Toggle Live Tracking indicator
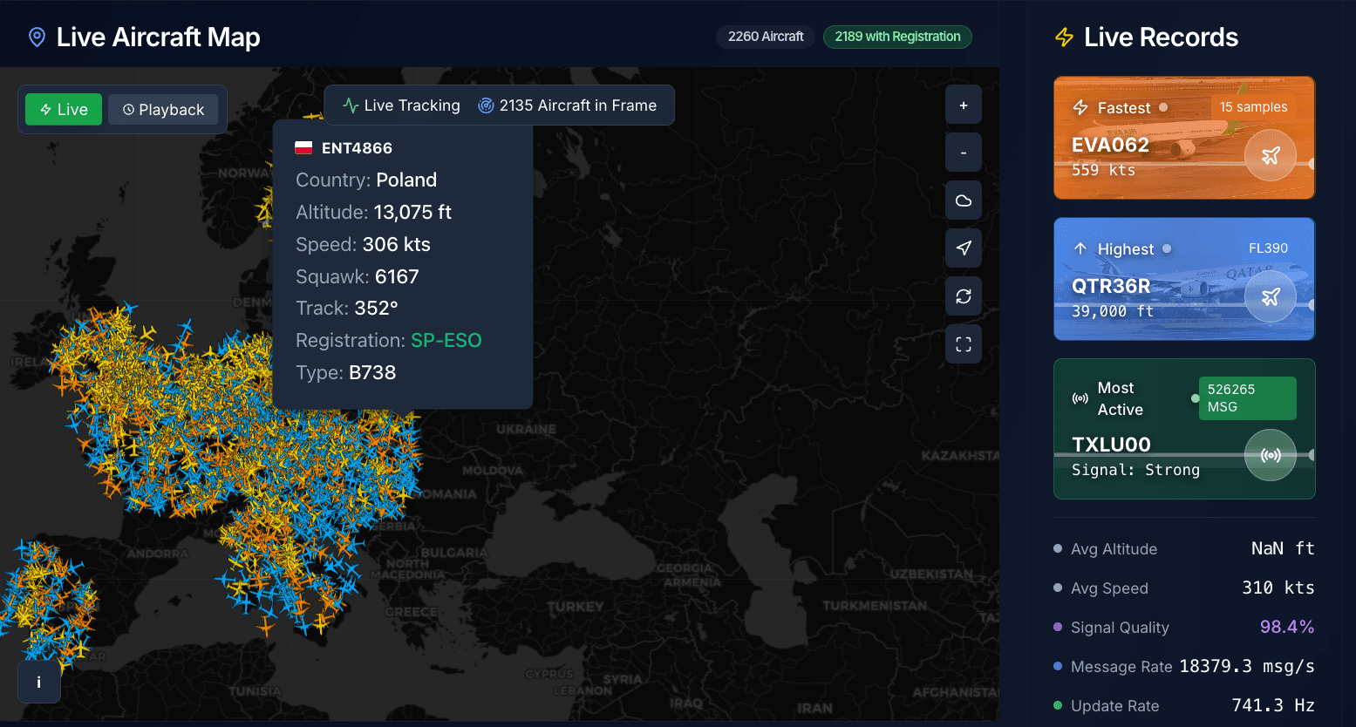The width and height of the screenshot is (1356, 727). pyautogui.click(x=401, y=105)
